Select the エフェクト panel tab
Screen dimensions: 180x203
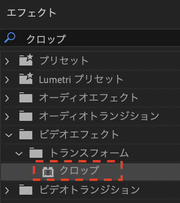31,12
